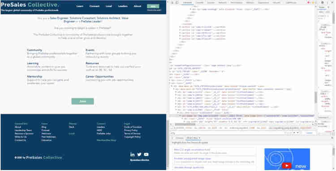
Task: Open the Podcast footer link
Action: (45, 130)
